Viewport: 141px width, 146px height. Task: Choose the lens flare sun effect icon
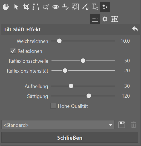coord(105,19)
